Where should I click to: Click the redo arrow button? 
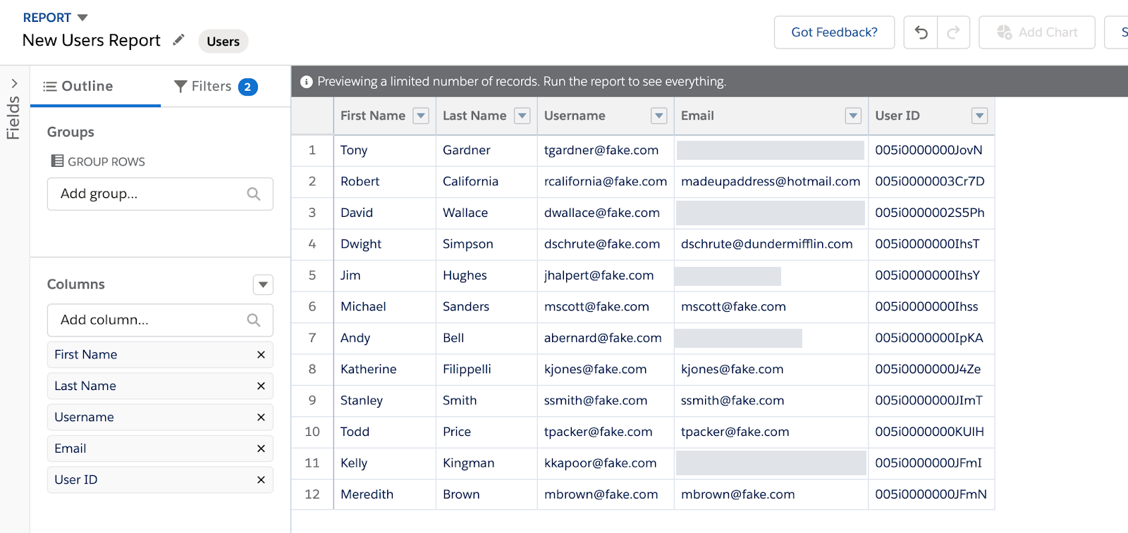click(x=953, y=32)
